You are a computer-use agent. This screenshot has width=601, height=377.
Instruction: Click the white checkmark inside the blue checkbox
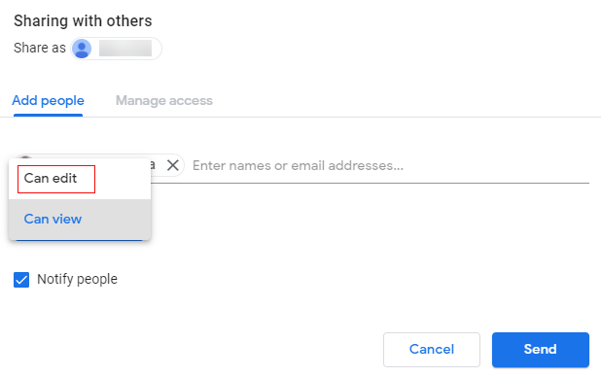[21, 280]
